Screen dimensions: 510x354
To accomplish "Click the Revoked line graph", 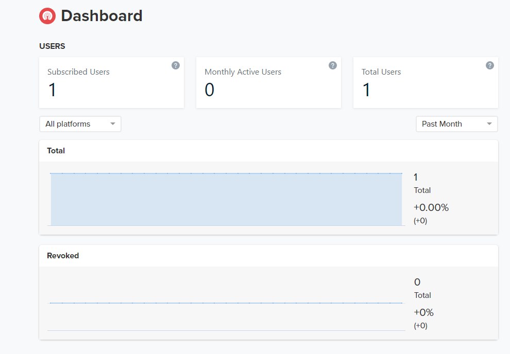I will [x=226, y=303].
